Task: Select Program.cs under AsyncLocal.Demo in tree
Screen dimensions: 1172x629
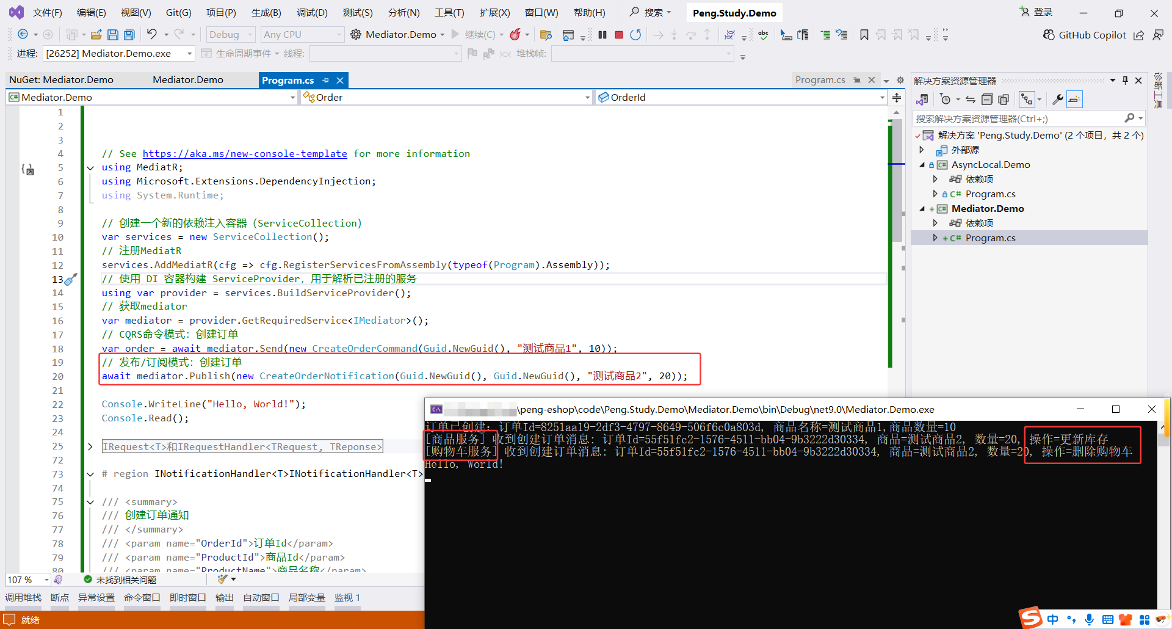Action: pos(990,194)
